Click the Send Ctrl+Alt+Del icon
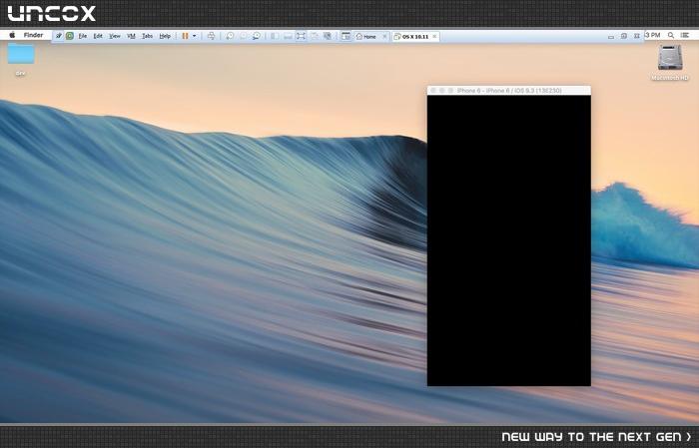699x448 pixels. (212, 36)
